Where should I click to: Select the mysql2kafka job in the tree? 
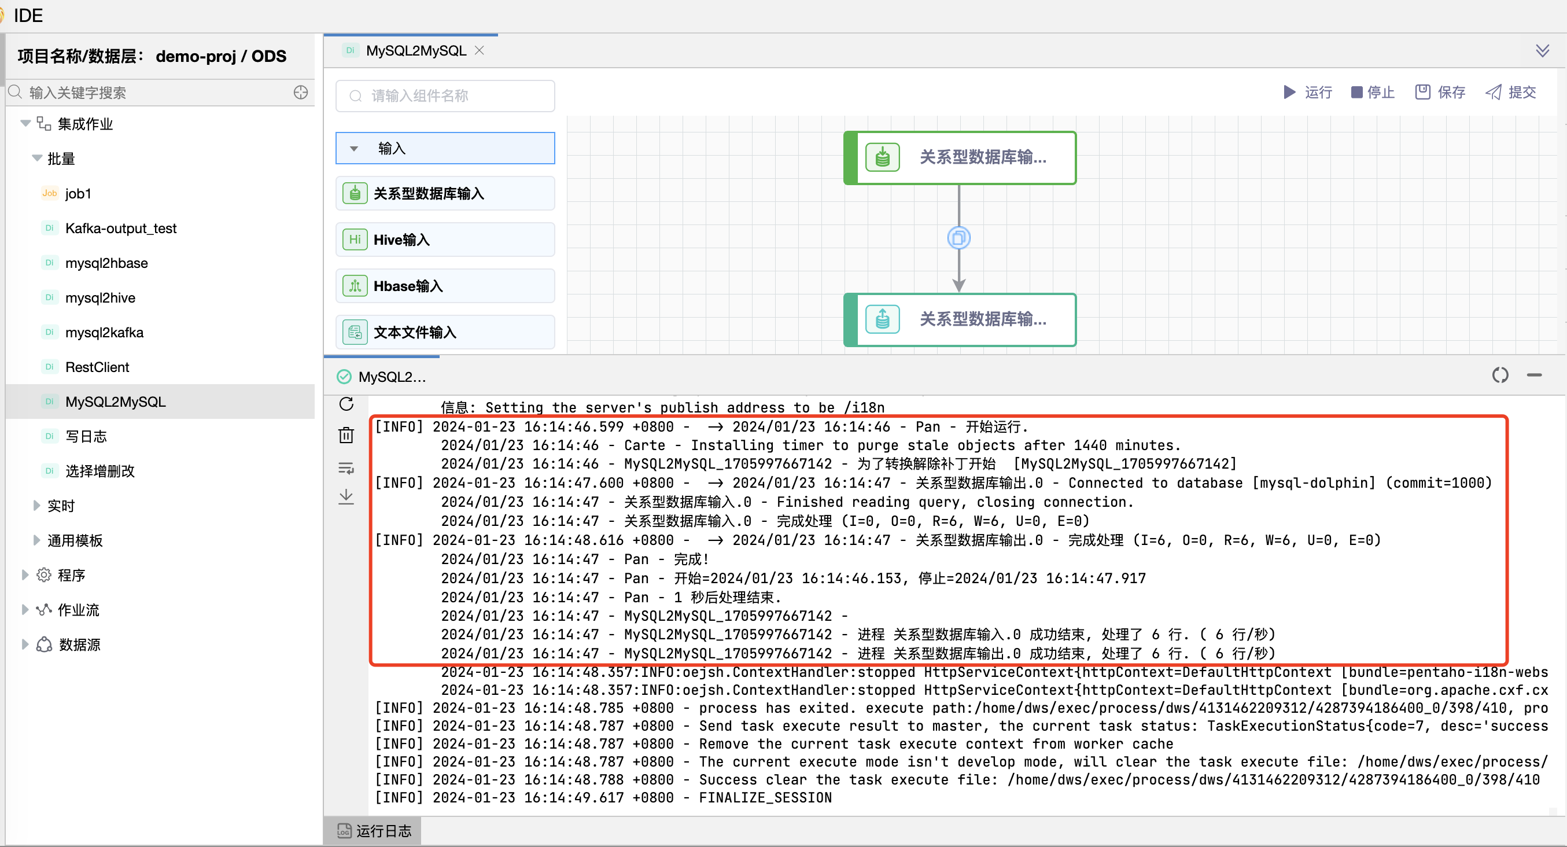pos(104,332)
